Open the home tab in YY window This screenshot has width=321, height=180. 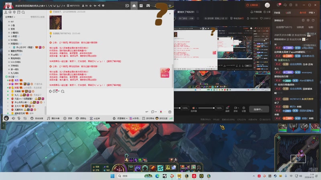[x=134, y=6]
